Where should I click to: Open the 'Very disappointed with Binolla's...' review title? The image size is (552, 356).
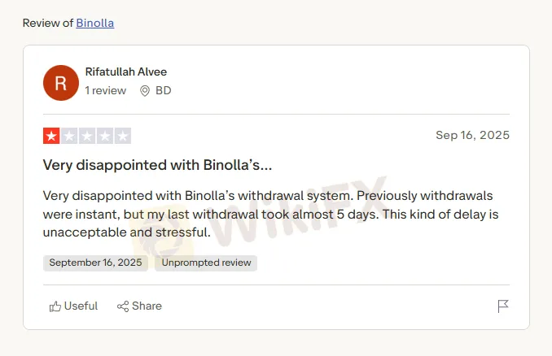coord(157,165)
